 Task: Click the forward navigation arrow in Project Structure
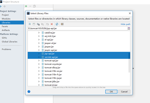click(x=5, y=6)
